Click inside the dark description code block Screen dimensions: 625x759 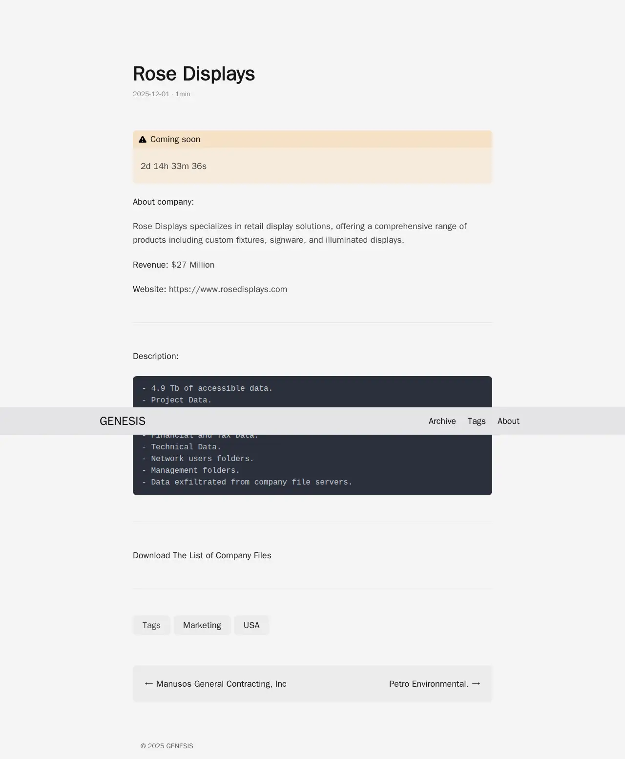pyautogui.click(x=312, y=464)
